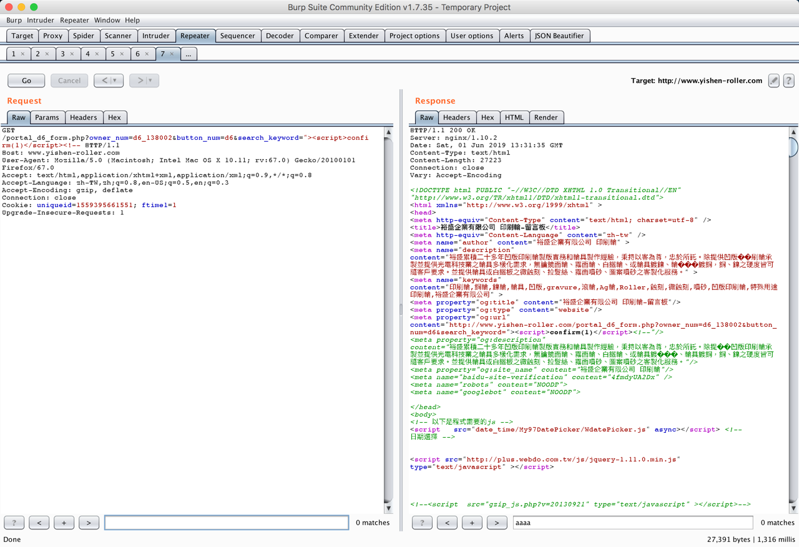Click the request search help button
The width and height of the screenshot is (799, 547).
[14, 523]
